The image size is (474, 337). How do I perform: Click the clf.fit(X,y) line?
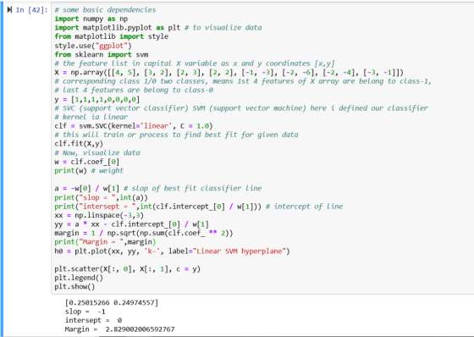click(79, 144)
